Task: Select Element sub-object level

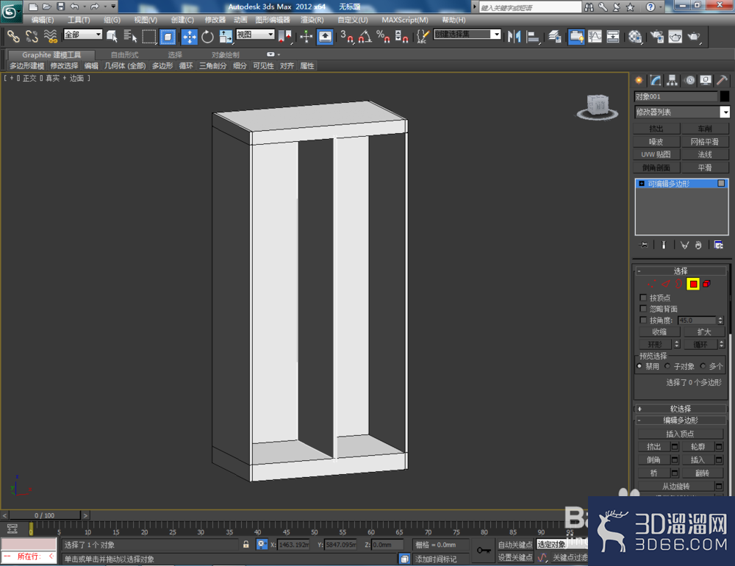Action: click(707, 284)
